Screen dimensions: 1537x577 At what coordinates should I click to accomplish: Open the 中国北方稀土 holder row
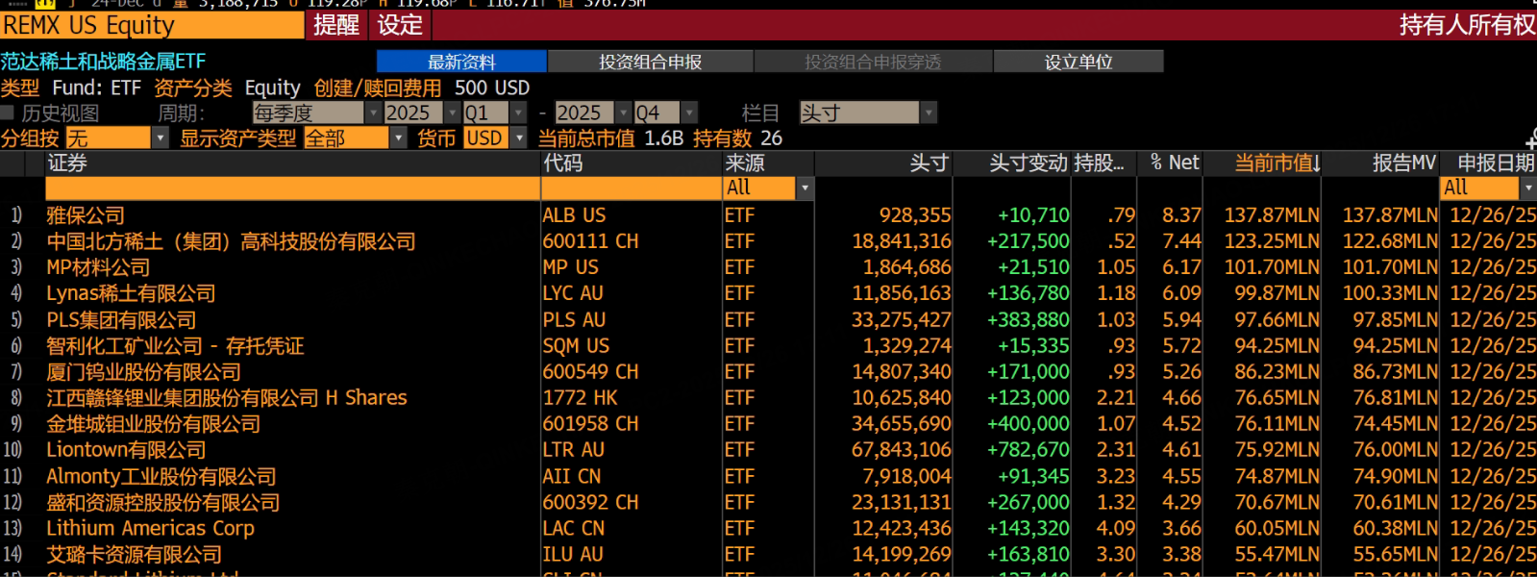(231, 241)
